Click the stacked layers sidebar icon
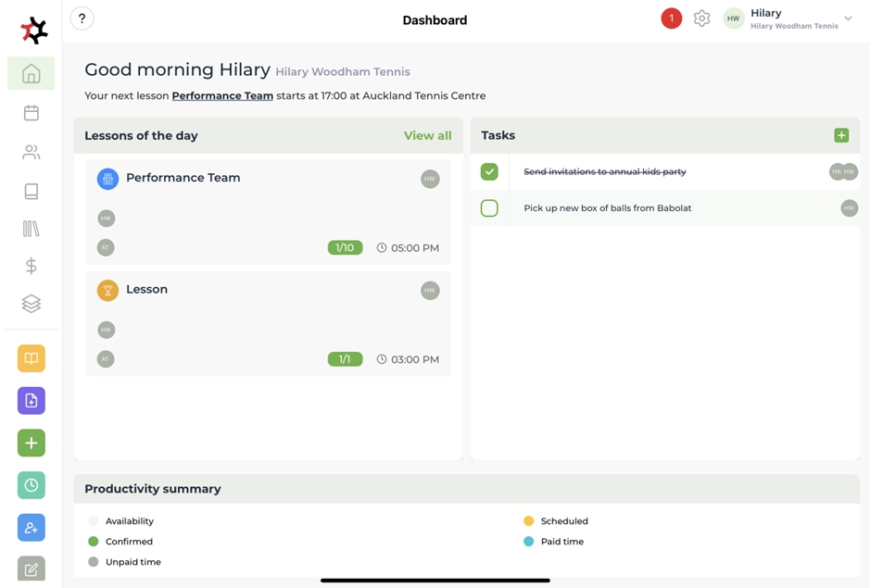Image resolution: width=870 pixels, height=588 pixels. (x=31, y=304)
